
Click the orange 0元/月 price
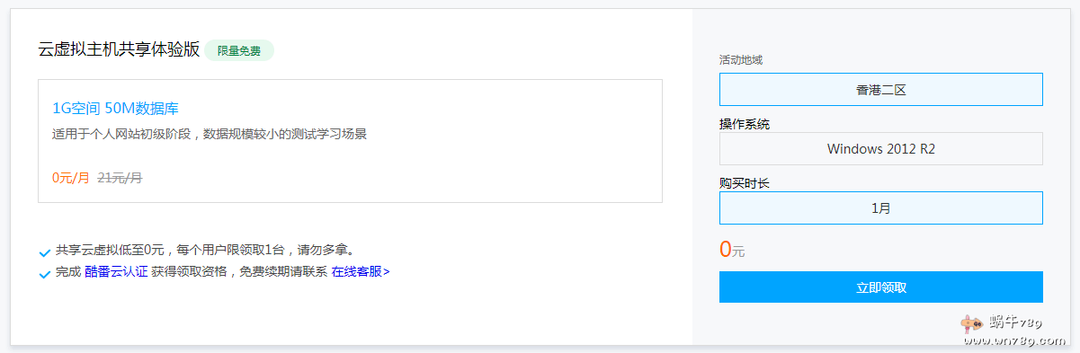point(71,178)
